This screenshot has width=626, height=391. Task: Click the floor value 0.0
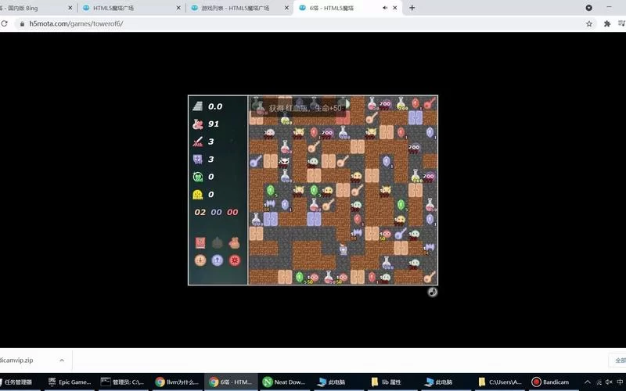[x=215, y=106]
